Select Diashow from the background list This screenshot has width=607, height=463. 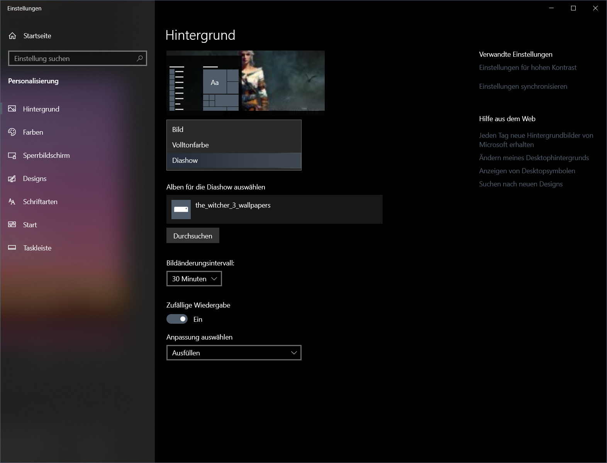234,161
